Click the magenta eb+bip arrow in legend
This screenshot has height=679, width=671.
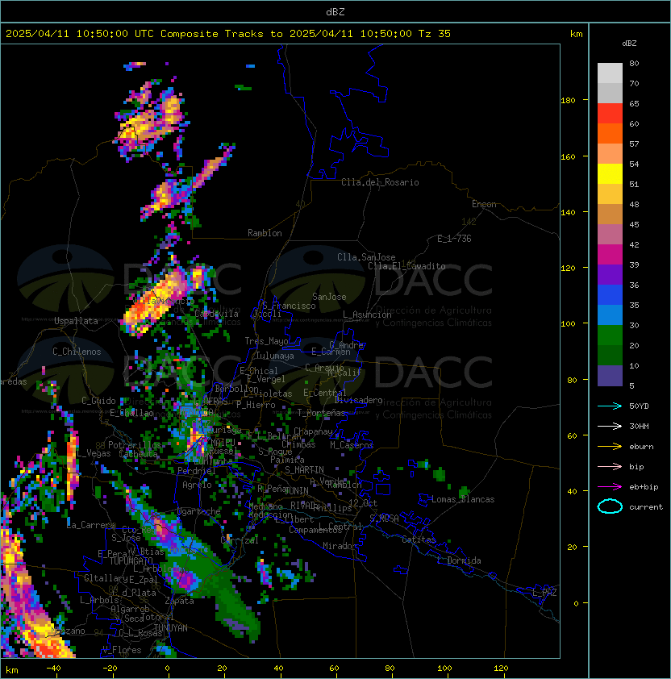click(x=610, y=487)
